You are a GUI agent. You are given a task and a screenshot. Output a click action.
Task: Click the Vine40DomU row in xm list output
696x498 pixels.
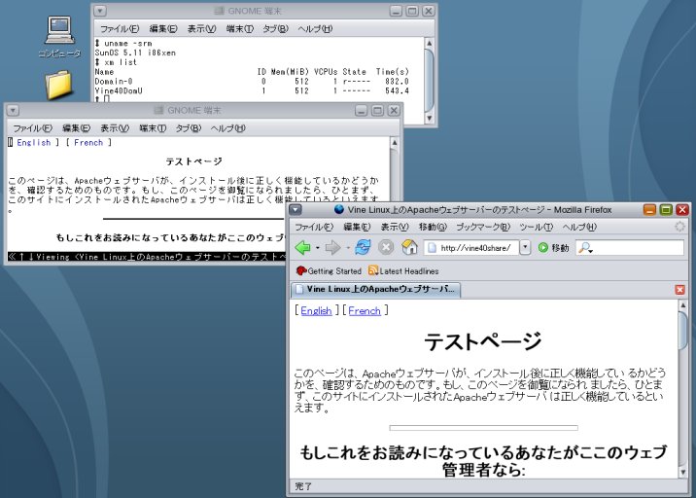click(252, 91)
